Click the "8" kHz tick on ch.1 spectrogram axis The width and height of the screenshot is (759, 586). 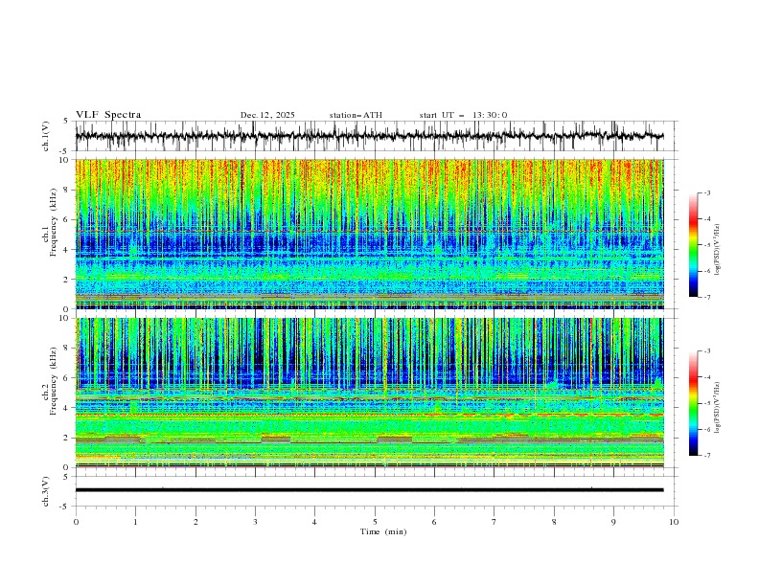pyautogui.click(x=68, y=190)
